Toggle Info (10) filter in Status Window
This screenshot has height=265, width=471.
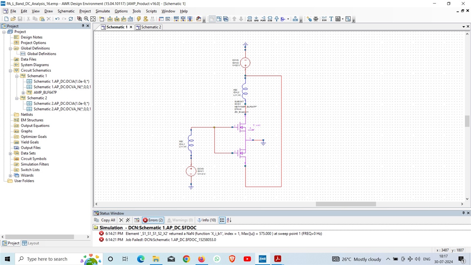tap(206, 220)
